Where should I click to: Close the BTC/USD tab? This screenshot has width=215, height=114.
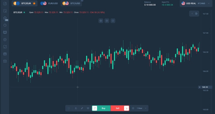tap(82, 1)
